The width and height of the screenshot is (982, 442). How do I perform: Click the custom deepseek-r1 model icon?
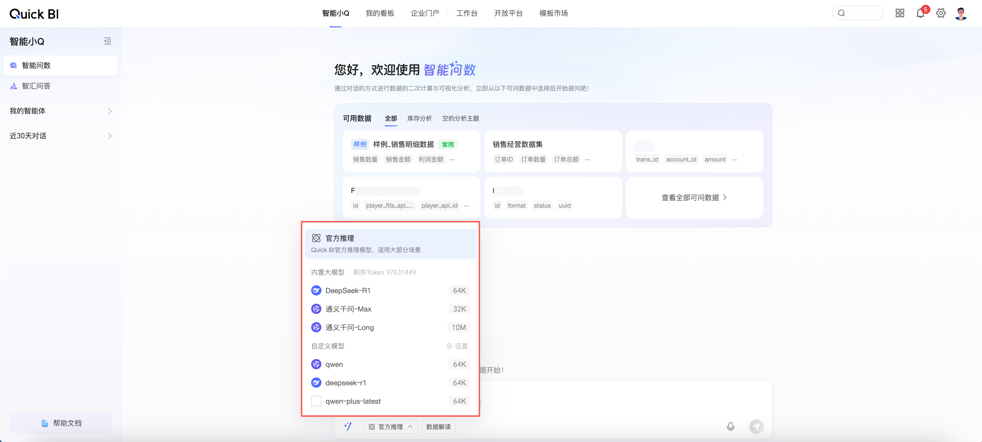tap(316, 383)
